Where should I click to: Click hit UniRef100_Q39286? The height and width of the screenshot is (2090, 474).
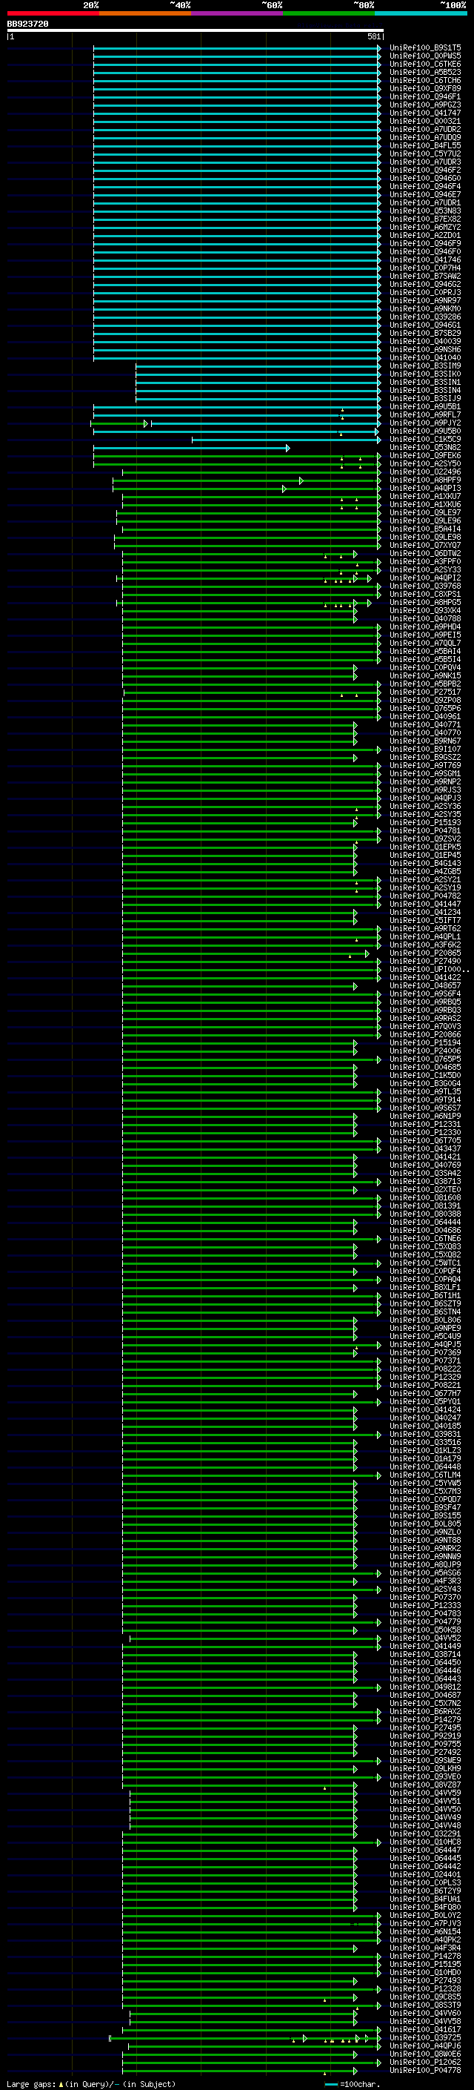pos(425,317)
